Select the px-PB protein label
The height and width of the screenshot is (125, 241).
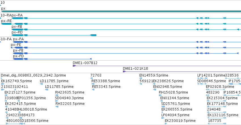(18, 50)
